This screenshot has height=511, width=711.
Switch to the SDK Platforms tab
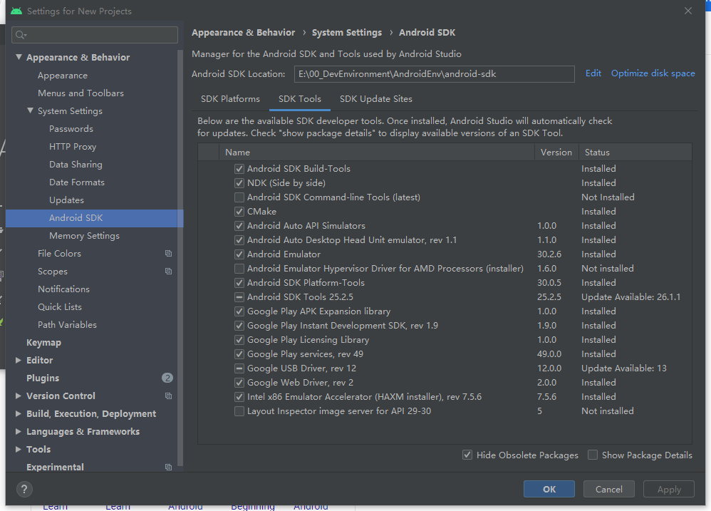(x=230, y=99)
